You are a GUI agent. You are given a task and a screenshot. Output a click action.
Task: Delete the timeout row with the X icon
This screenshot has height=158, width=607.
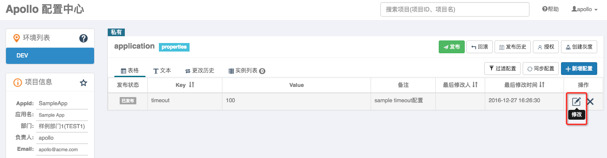(x=590, y=101)
